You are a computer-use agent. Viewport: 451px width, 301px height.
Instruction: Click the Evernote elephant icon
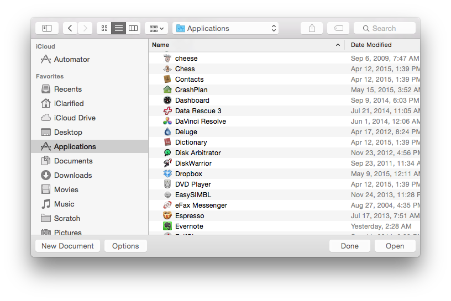[x=167, y=226]
